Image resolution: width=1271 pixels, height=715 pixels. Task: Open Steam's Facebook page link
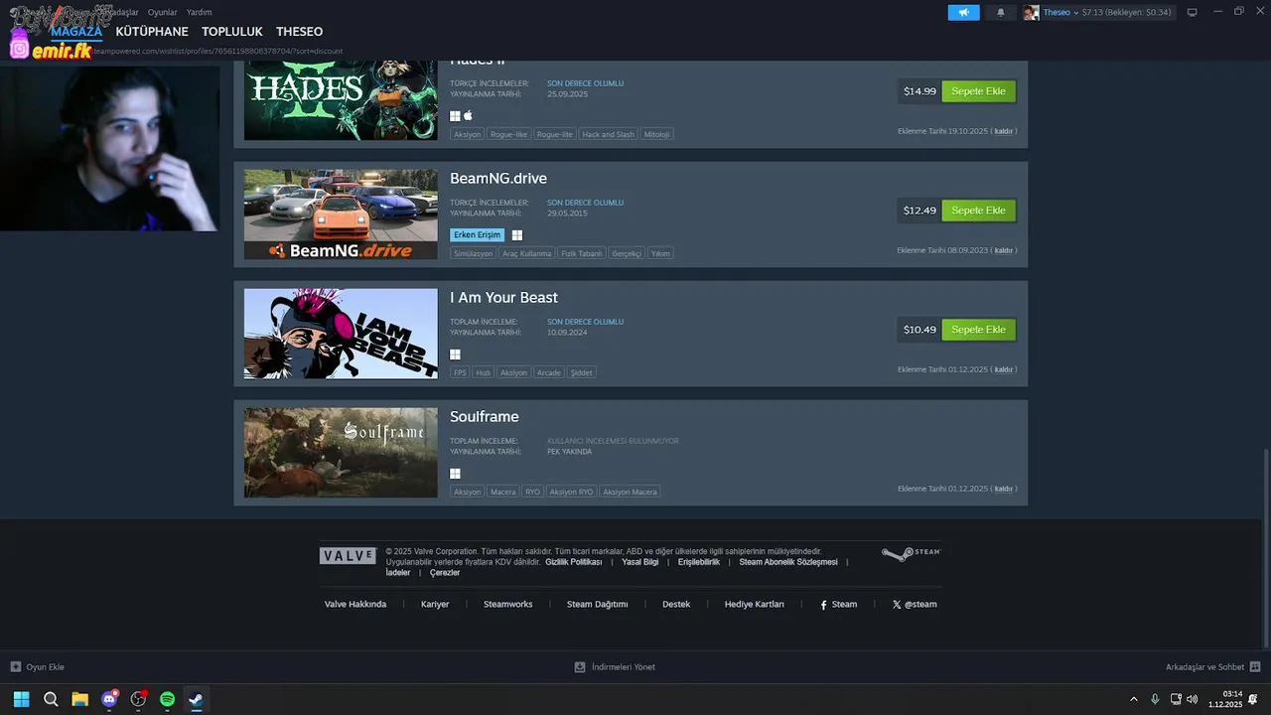click(839, 604)
